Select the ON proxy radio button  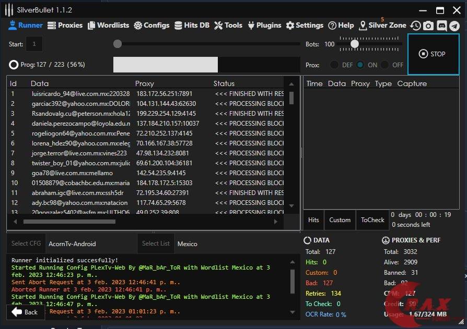point(360,65)
